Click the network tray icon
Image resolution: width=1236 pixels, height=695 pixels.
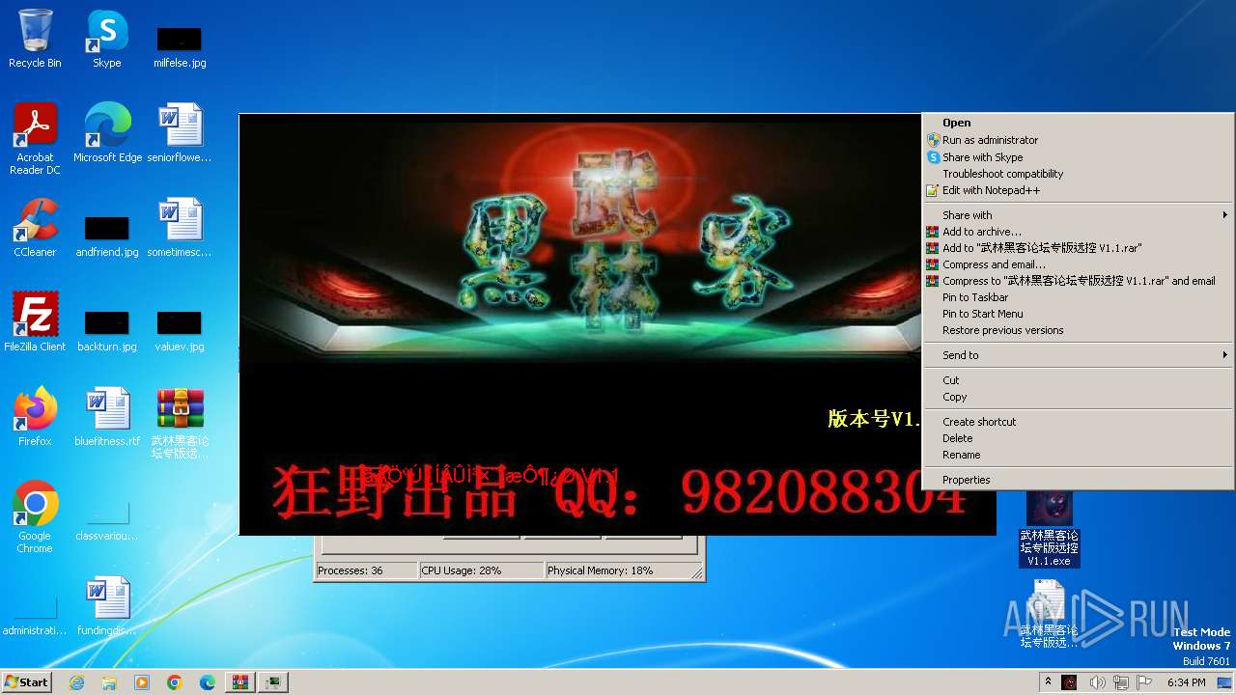[x=1121, y=682]
